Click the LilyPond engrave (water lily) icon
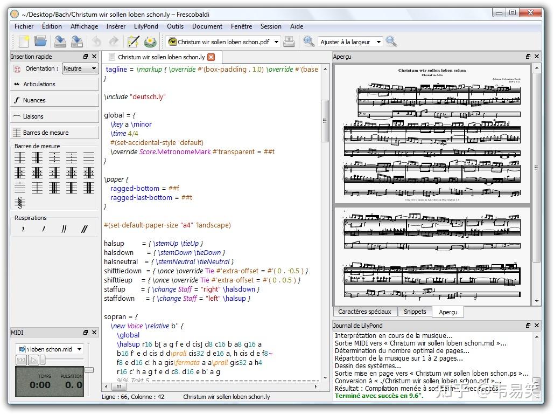This screenshot has height=414, width=554. coord(150,42)
